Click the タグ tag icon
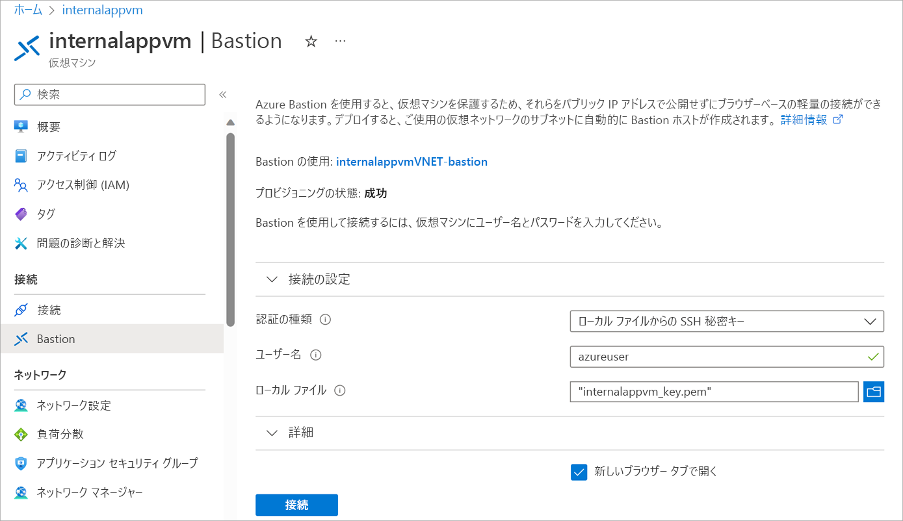This screenshot has height=521, width=903. tap(21, 214)
